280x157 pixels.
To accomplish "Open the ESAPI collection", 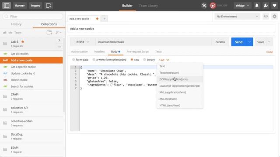I will (x=31, y=150).
